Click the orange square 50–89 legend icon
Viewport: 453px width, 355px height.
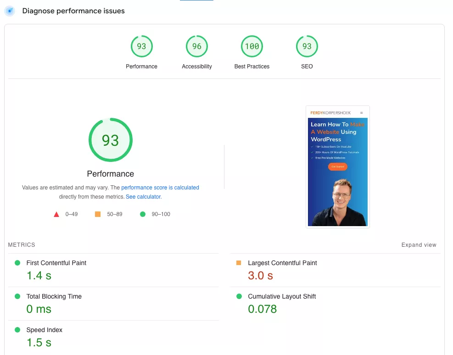point(97,214)
